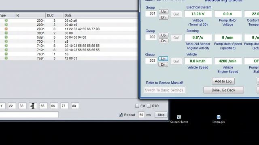The height and width of the screenshot is (145, 259).
Task: Click Dn for Group 002
Action: point(163,41)
